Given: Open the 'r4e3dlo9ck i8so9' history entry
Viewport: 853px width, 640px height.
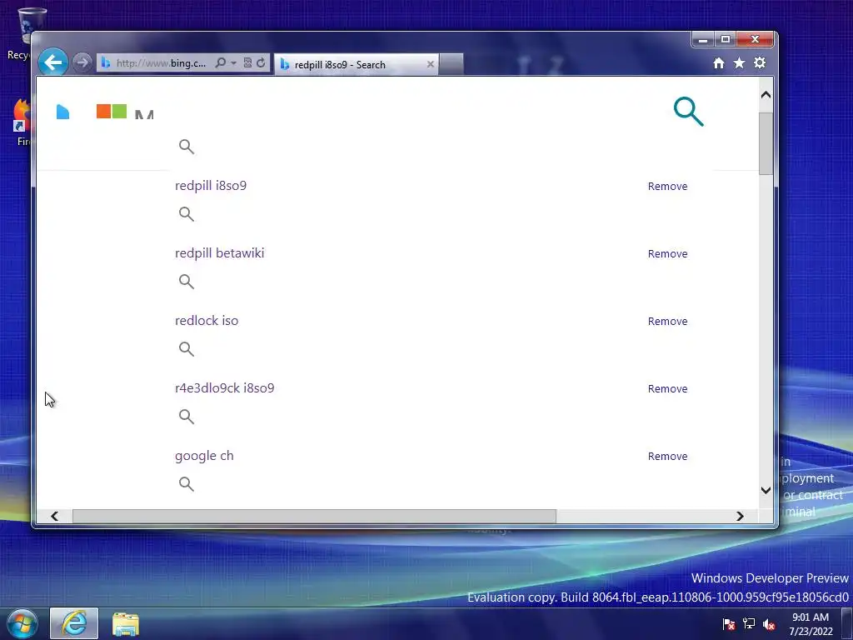Looking at the screenshot, I should [225, 388].
